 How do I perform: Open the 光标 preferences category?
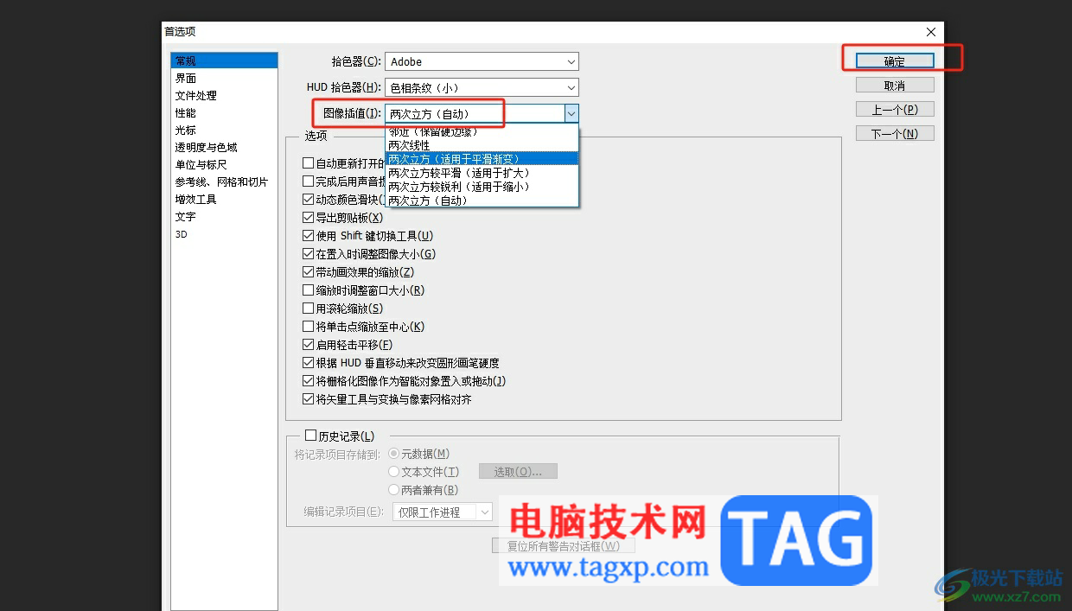pyautogui.click(x=186, y=130)
